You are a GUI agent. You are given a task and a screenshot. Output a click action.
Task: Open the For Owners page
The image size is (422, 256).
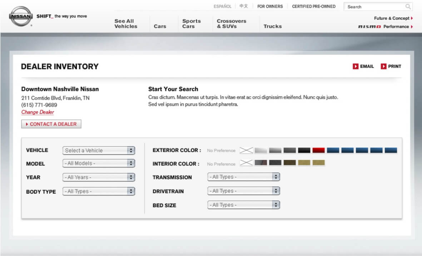tap(270, 6)
